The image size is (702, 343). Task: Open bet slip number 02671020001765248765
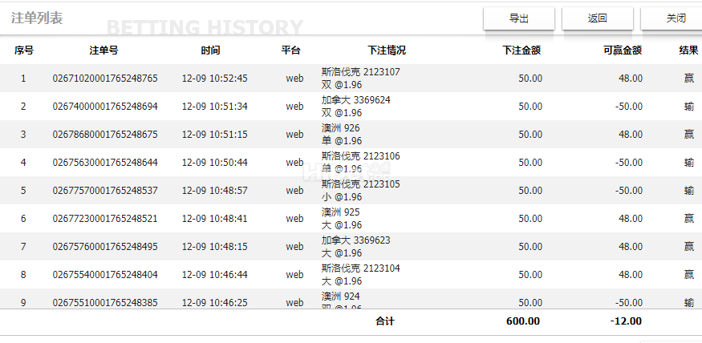[x=105, y=79]
